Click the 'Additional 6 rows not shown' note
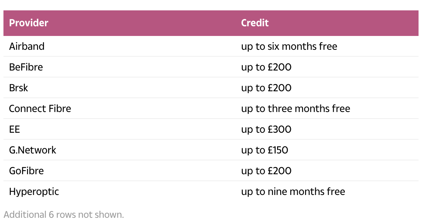The height and width of the screenshot is (224, 422). coord(64,215)
